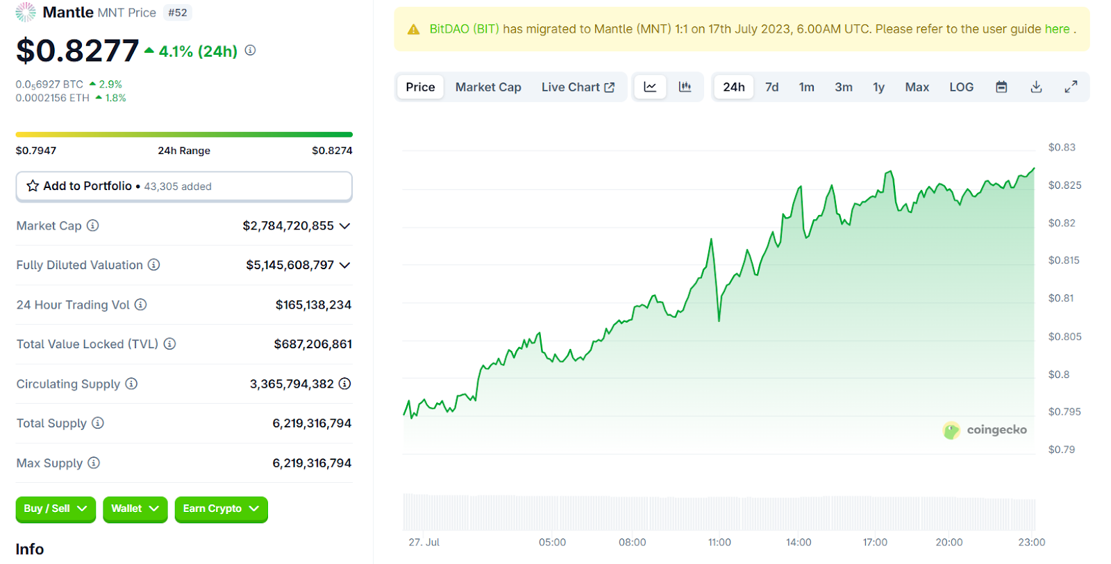Open the Buy / Sell dropdown

coord(56,509)
